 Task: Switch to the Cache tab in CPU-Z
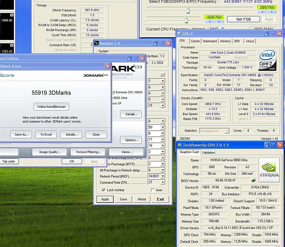tap(195, 41)
